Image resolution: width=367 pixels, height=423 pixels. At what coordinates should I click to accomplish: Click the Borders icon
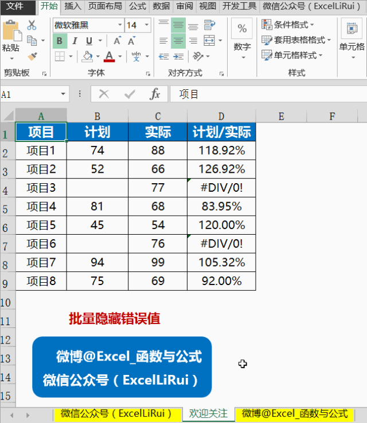coord(60,57)
